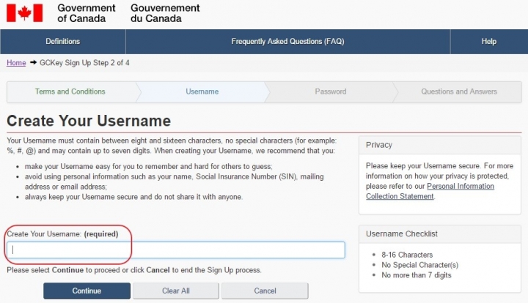This screenshot has width=528, height=303.
Task: Click the Continue button
Action: point(87,291)
